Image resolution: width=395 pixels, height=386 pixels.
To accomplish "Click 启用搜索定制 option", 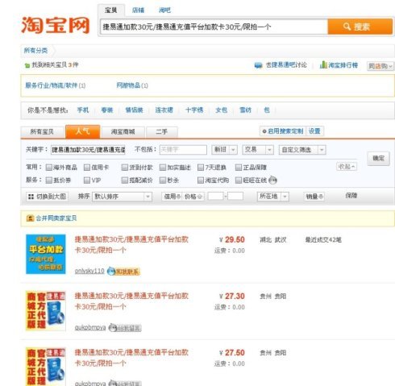I will 282,131.
